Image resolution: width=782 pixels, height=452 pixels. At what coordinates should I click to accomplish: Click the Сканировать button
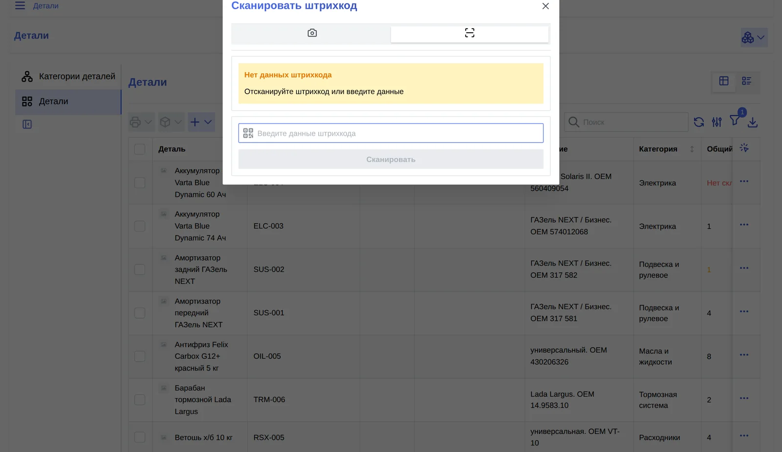point(391,159)
